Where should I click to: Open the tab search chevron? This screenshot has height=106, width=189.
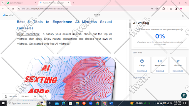(x=3, y=3)
